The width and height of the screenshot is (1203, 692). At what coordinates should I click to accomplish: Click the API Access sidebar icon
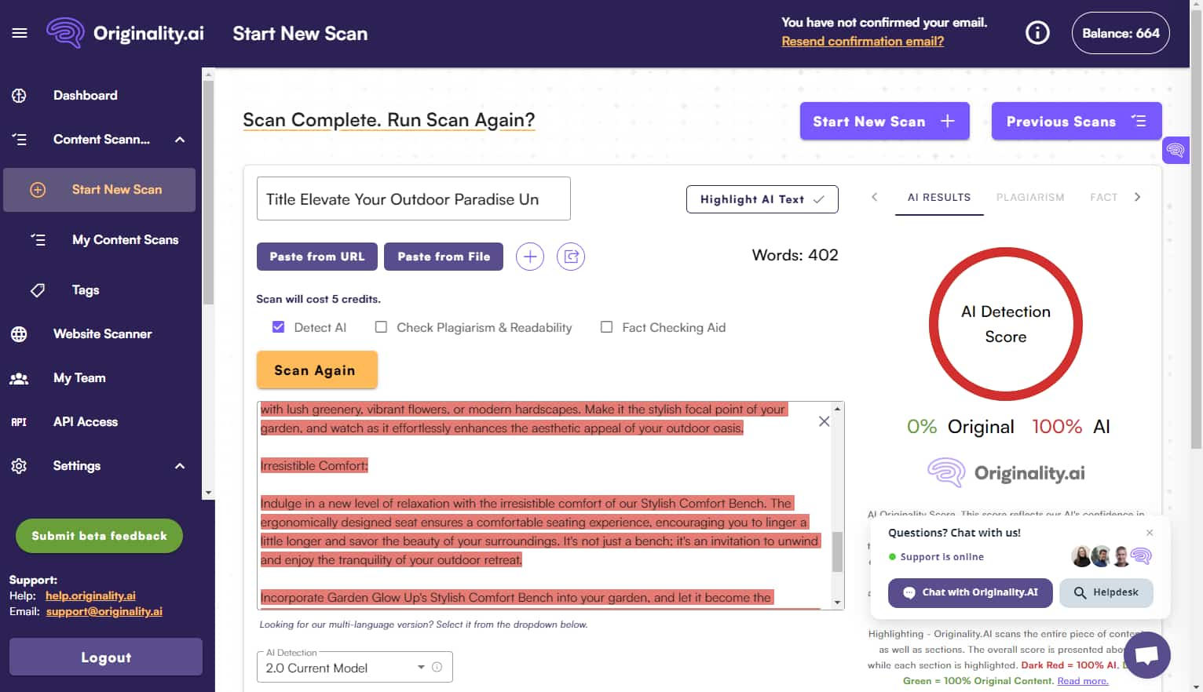point(19,421)
